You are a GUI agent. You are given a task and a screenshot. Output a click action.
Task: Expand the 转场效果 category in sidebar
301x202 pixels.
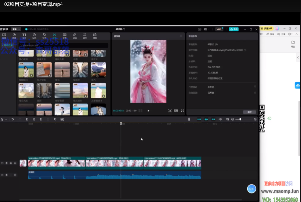point(8,45)
